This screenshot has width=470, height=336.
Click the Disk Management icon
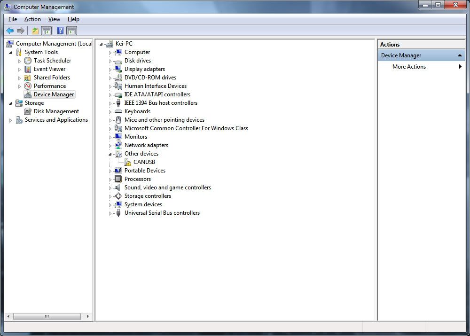point(28,111)
